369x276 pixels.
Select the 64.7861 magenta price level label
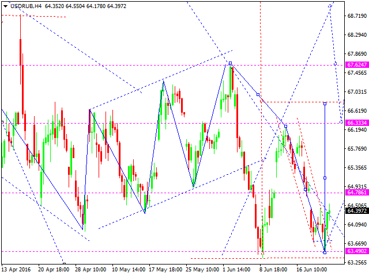pyautogui.click(x=357, y=193)
